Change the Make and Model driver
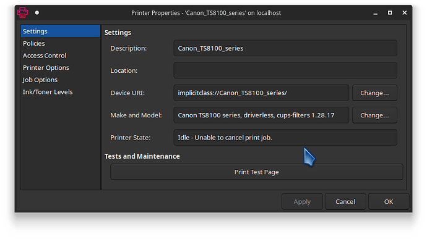This screenshot has height=242, width=427. [x=374, y=115]
